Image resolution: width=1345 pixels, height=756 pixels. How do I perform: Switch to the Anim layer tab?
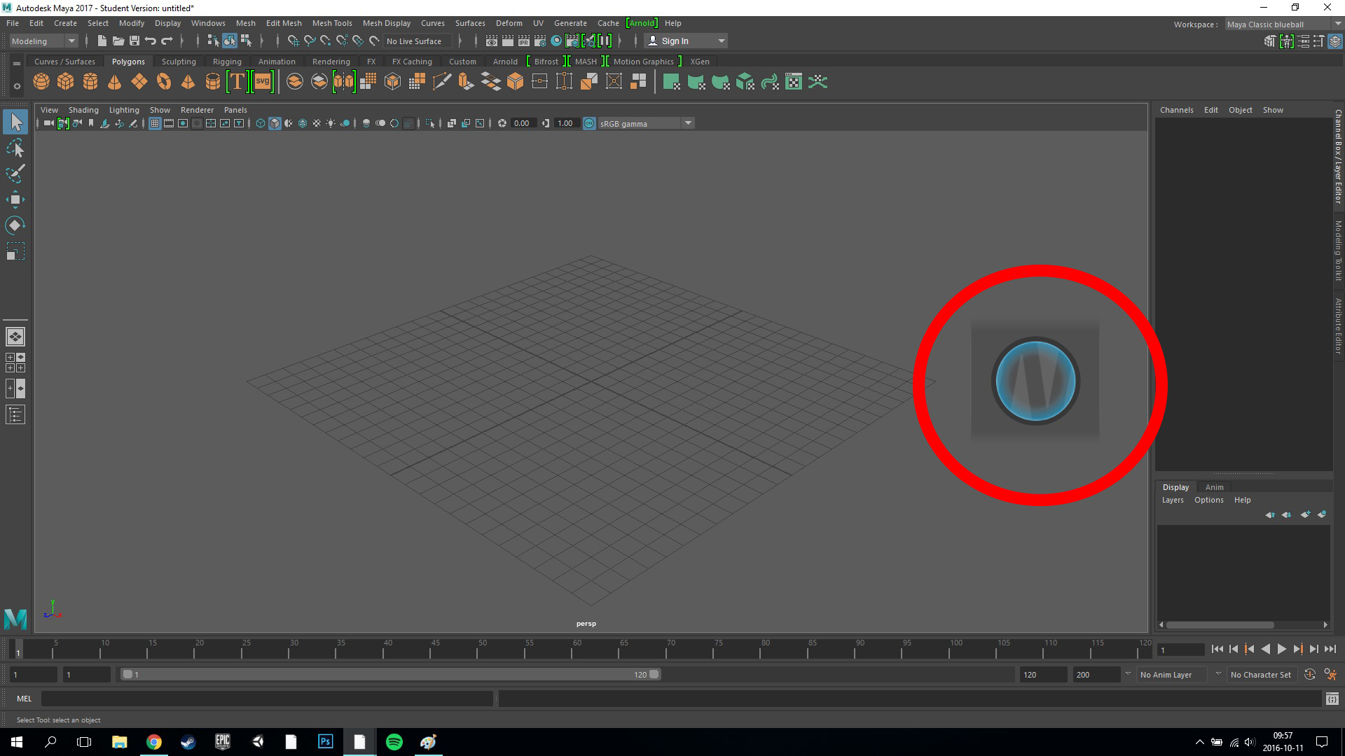(1214, 487)
